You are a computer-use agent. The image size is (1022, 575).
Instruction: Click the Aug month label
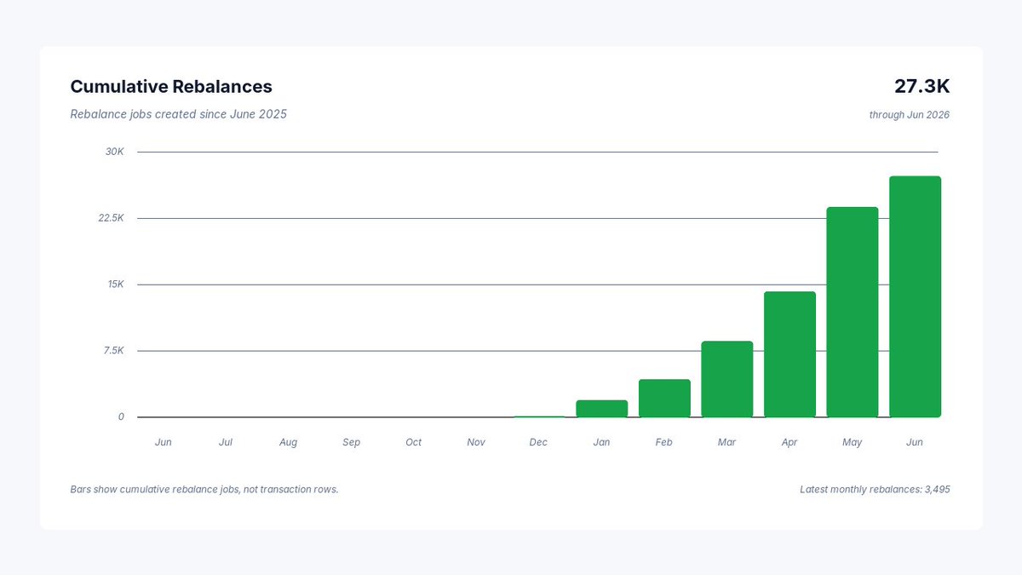click(x=289, y=443)
